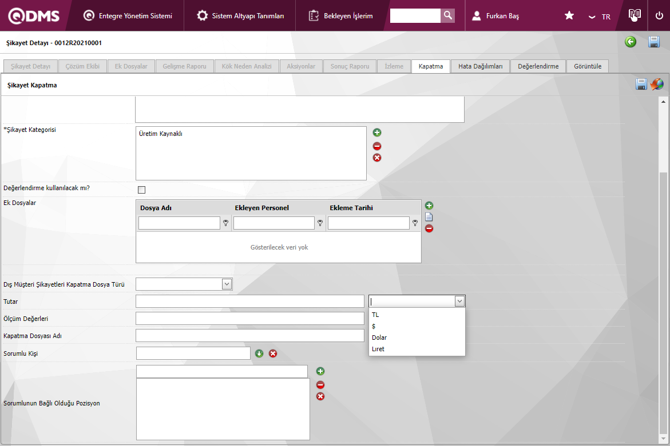Click the Tutar input field

tap(249, 301)
